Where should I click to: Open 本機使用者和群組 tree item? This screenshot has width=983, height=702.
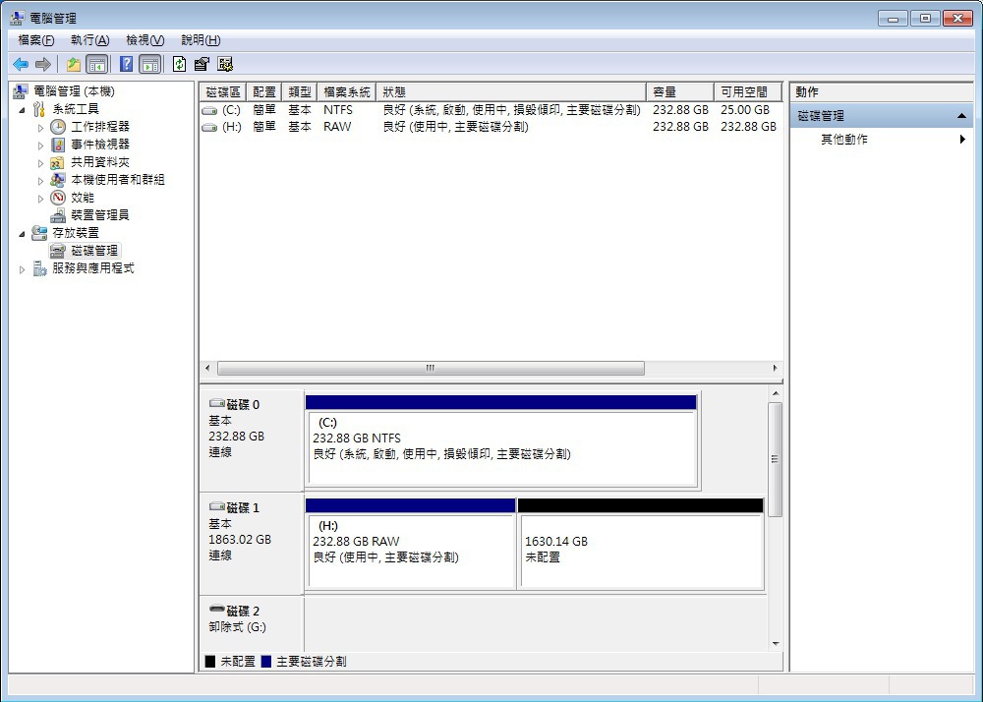pos(118,180)
